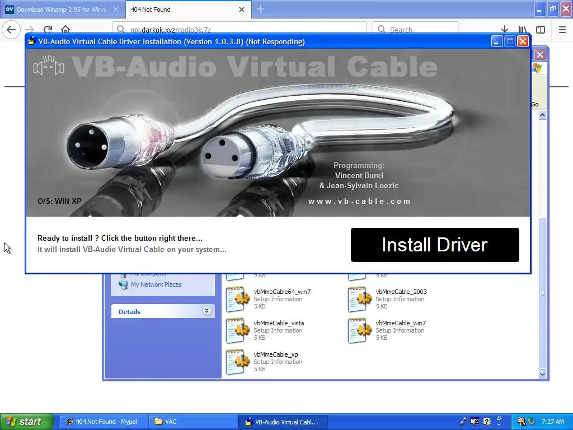Close the Download Winamp tab
The height and width of the screenshot is (430, 573).
click(x=115, y=10)
